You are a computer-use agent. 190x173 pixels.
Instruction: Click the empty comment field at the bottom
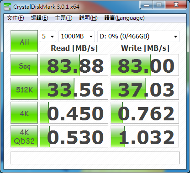pos(95,158)
